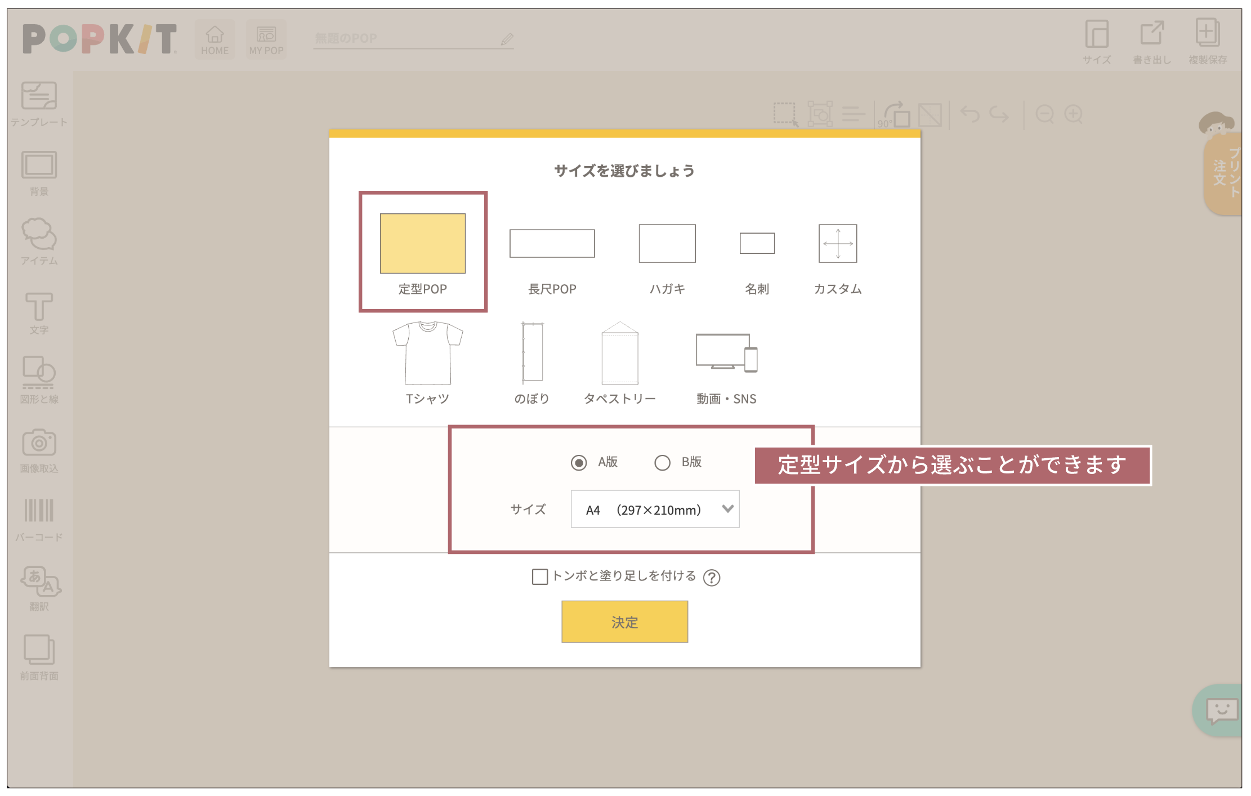Click the HOME button
This screenshot has width=1251, height=796.
click(x=215, y=37)
